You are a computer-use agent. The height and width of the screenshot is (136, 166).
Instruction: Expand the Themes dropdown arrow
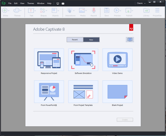(x=21, y=11)
